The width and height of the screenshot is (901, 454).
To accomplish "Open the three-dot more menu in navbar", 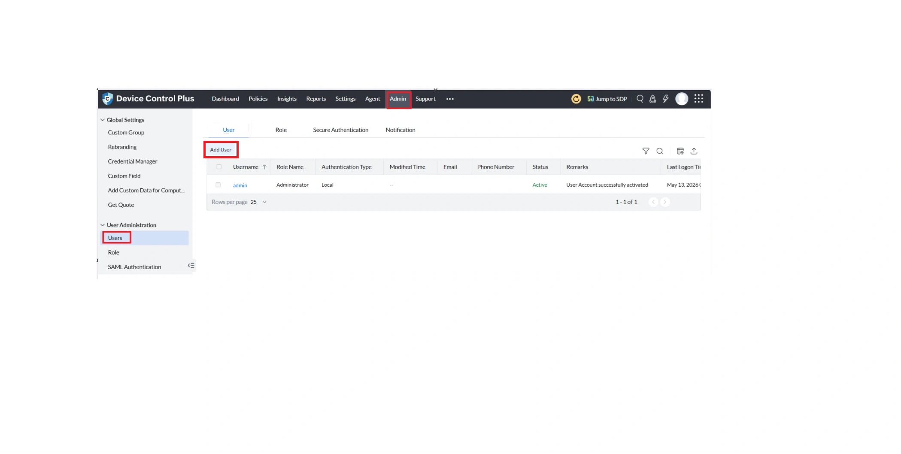I will (450, 99).
